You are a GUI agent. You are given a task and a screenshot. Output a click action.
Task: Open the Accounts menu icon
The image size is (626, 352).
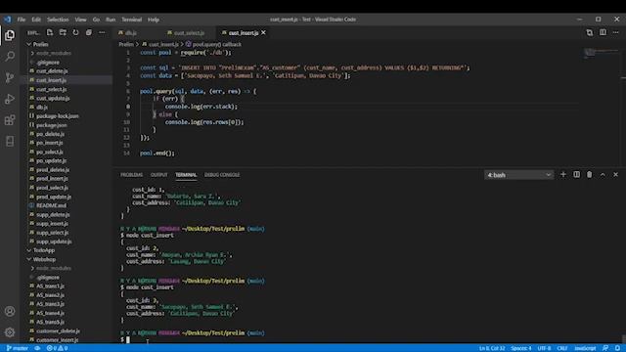(x=10, y=311)
